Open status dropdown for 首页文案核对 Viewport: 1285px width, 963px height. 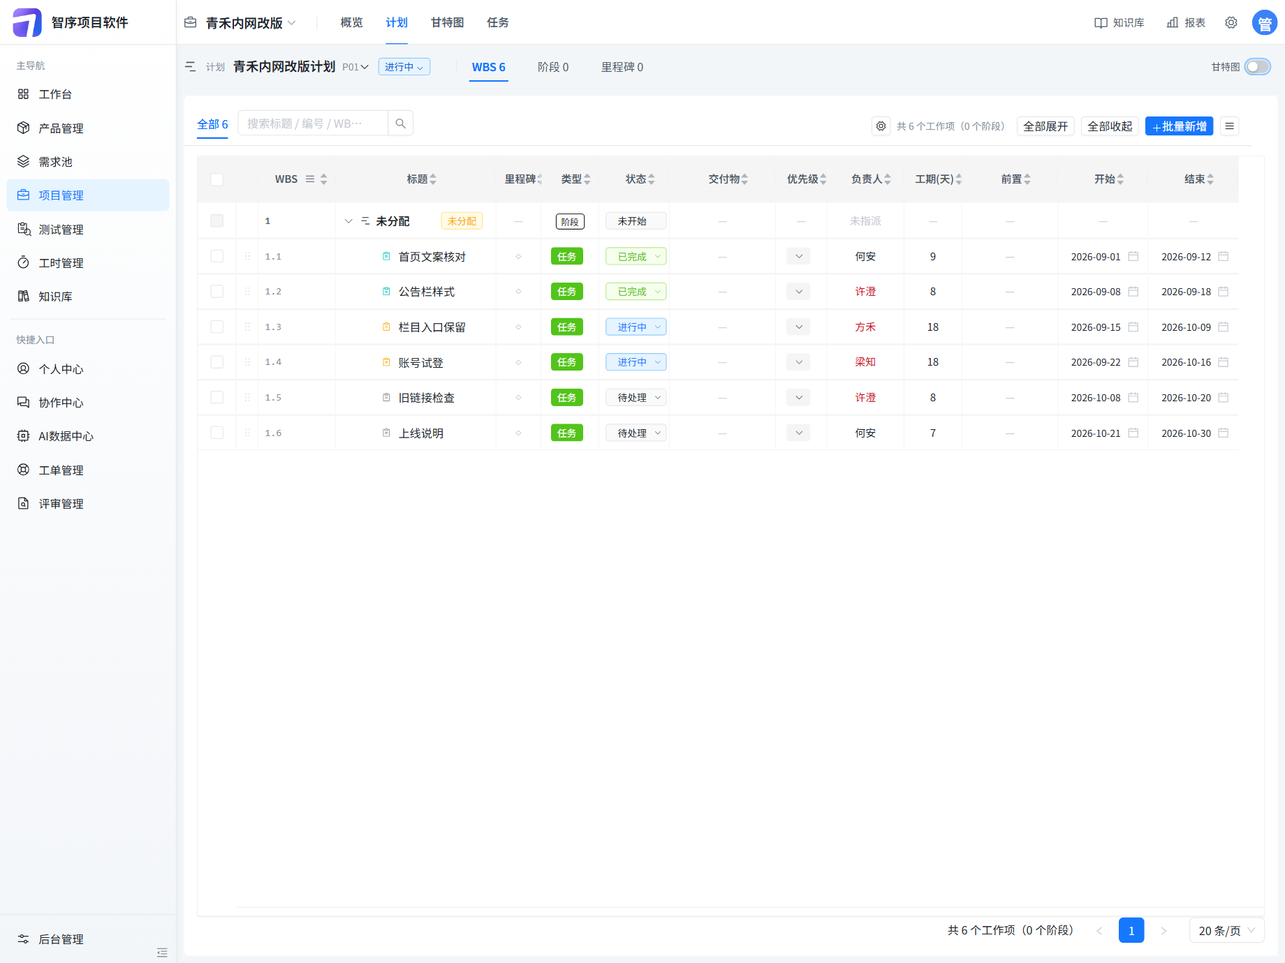click(x=636, y=256)
